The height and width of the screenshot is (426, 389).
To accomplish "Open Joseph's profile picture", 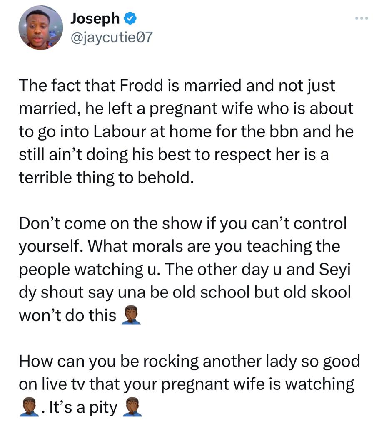I will (x=40, y=27).
